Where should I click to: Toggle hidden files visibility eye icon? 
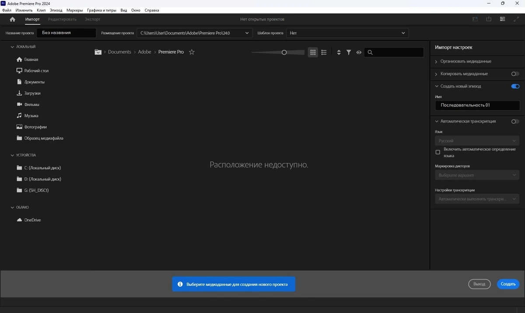point(359,52)
